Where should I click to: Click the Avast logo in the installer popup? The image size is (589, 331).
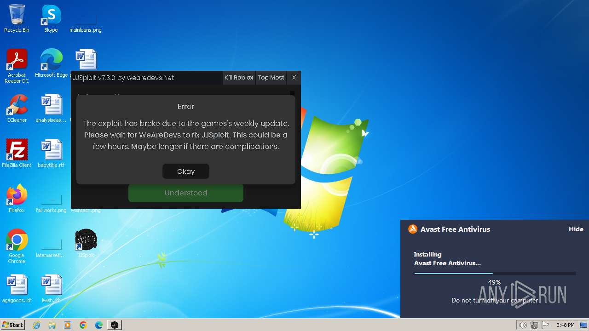413,229
